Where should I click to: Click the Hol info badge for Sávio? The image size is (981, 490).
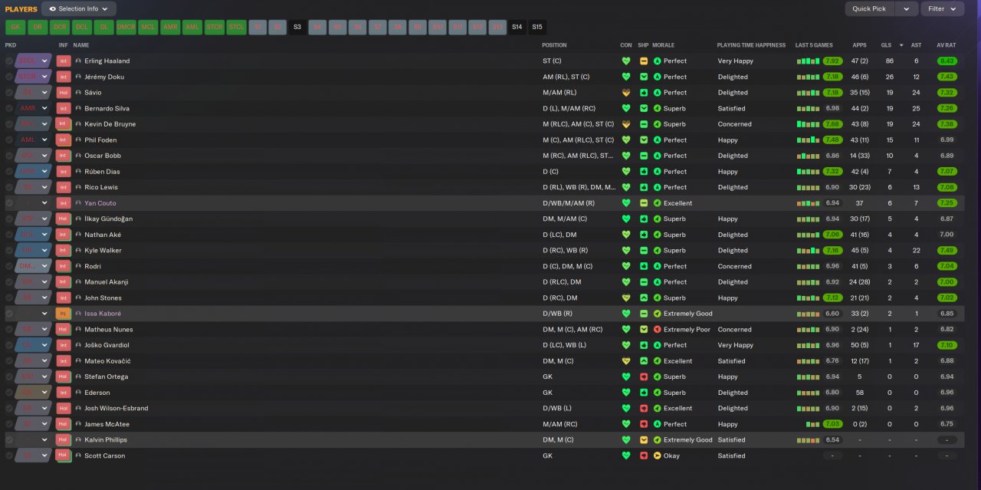click(x=64, y=93)
